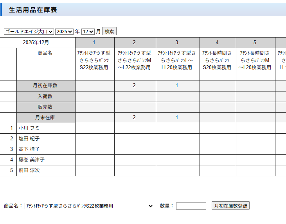Select column header number 2
286x224 pixels.
(x=135, y=43)
